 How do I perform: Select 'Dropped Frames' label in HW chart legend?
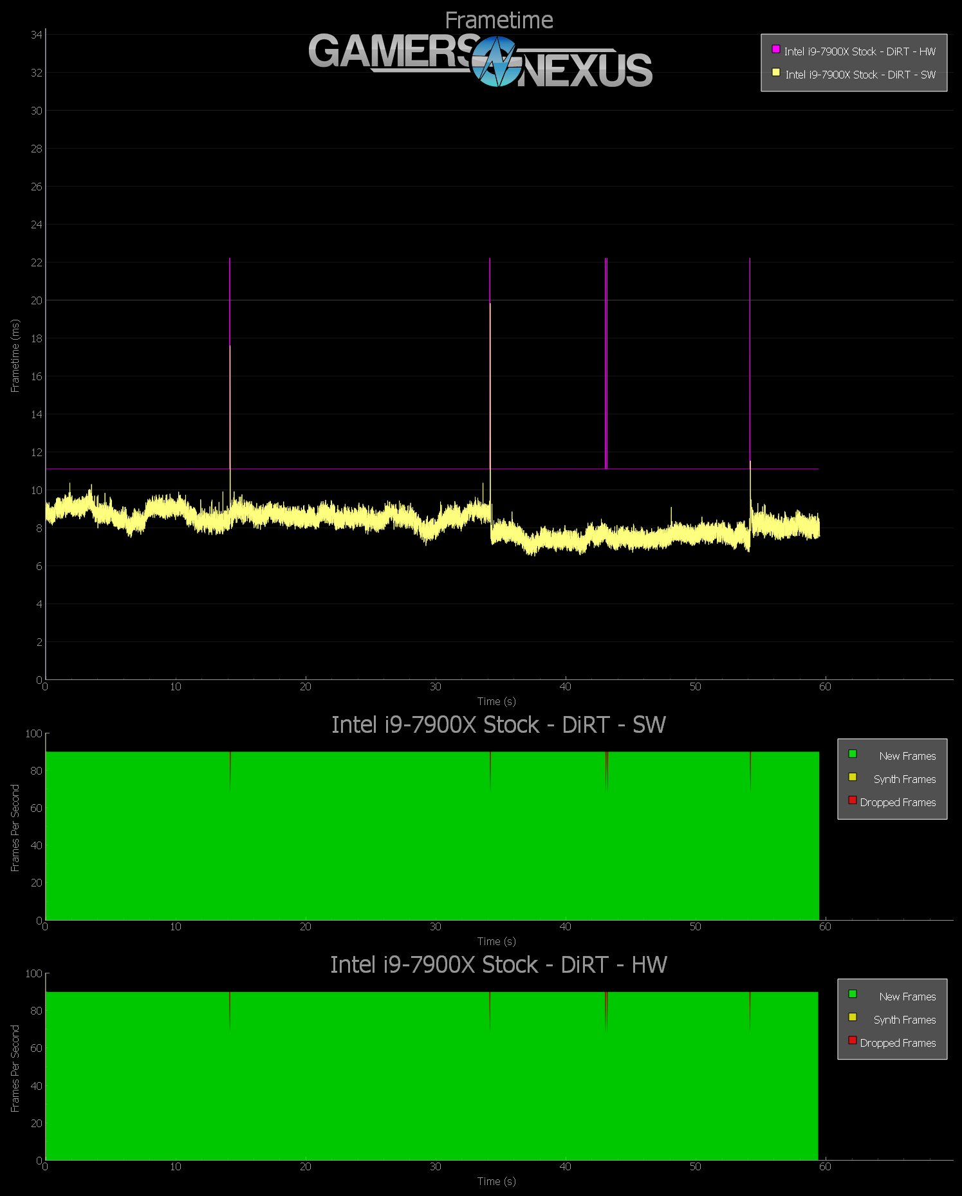pos(898,1043)
